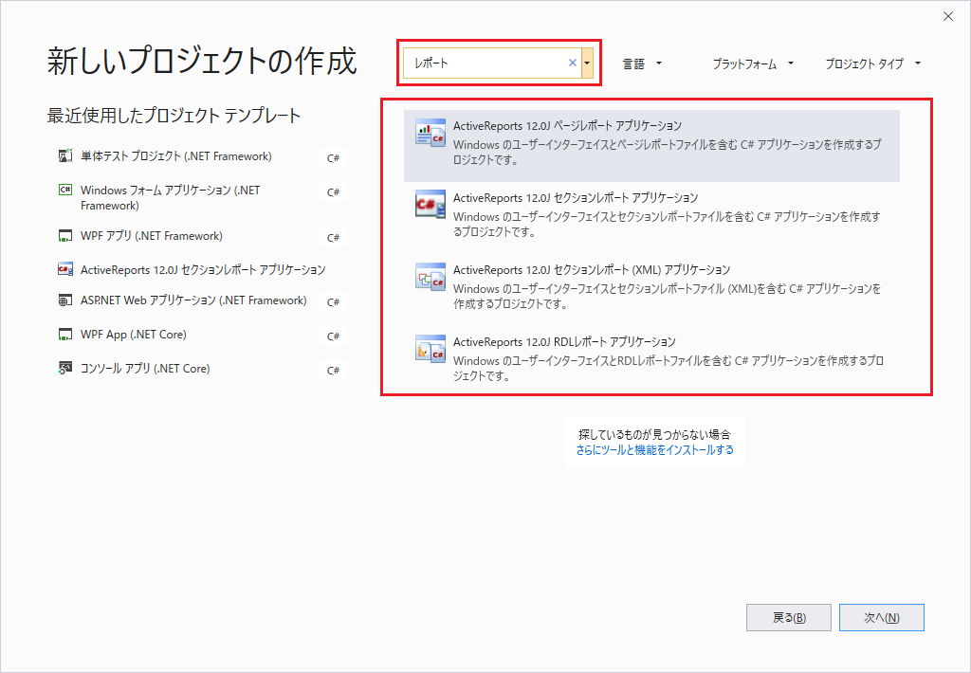Choose WPF アプリ (.NET Framework) recent template
The width and height of the screenshot is (971, 673).
coord(151,236)
